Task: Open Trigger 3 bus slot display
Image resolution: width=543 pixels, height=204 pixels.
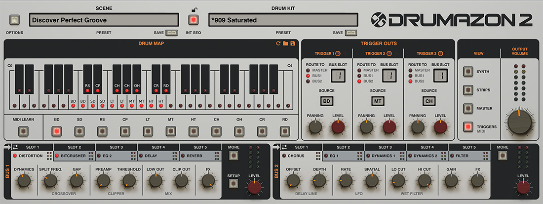Action: 440,75
